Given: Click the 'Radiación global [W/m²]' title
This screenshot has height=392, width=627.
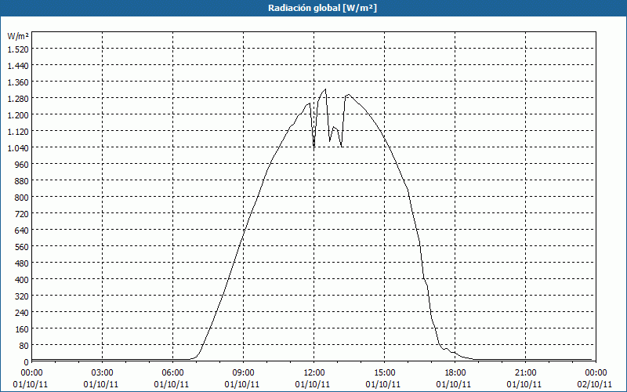Looking at the screenshot, I should 322,8.
